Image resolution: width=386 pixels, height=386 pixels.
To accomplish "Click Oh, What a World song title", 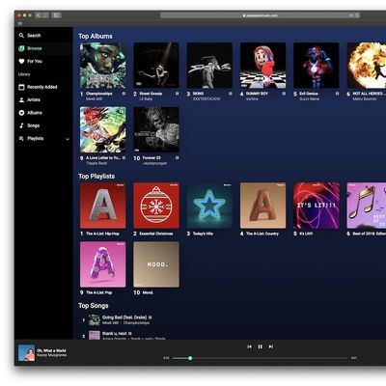I will point(51,350).
